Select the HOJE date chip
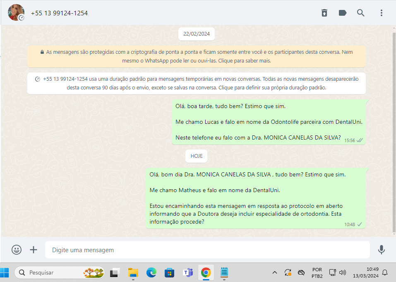The height and width of the screenshot is (282, 396). coord(197,156)
